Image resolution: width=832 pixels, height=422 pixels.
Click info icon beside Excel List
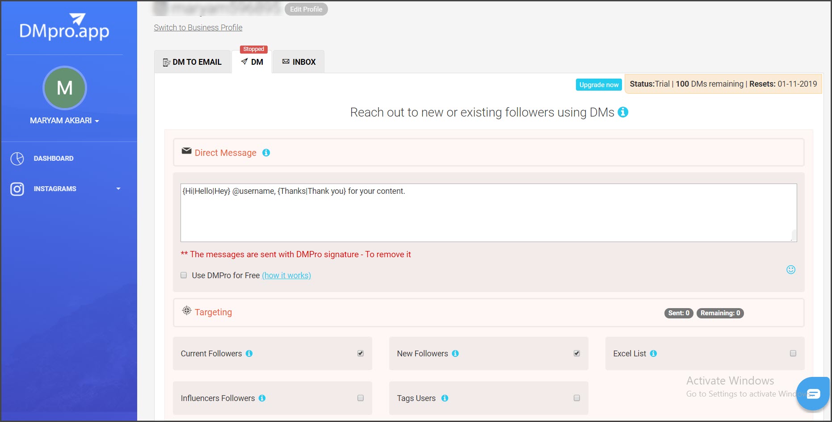pos(653,354)
